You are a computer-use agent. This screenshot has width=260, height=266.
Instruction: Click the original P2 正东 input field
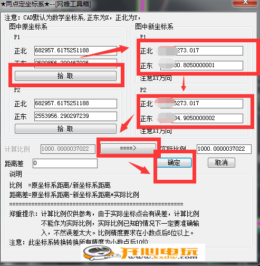pyautogui.click(x=75, y=116)
